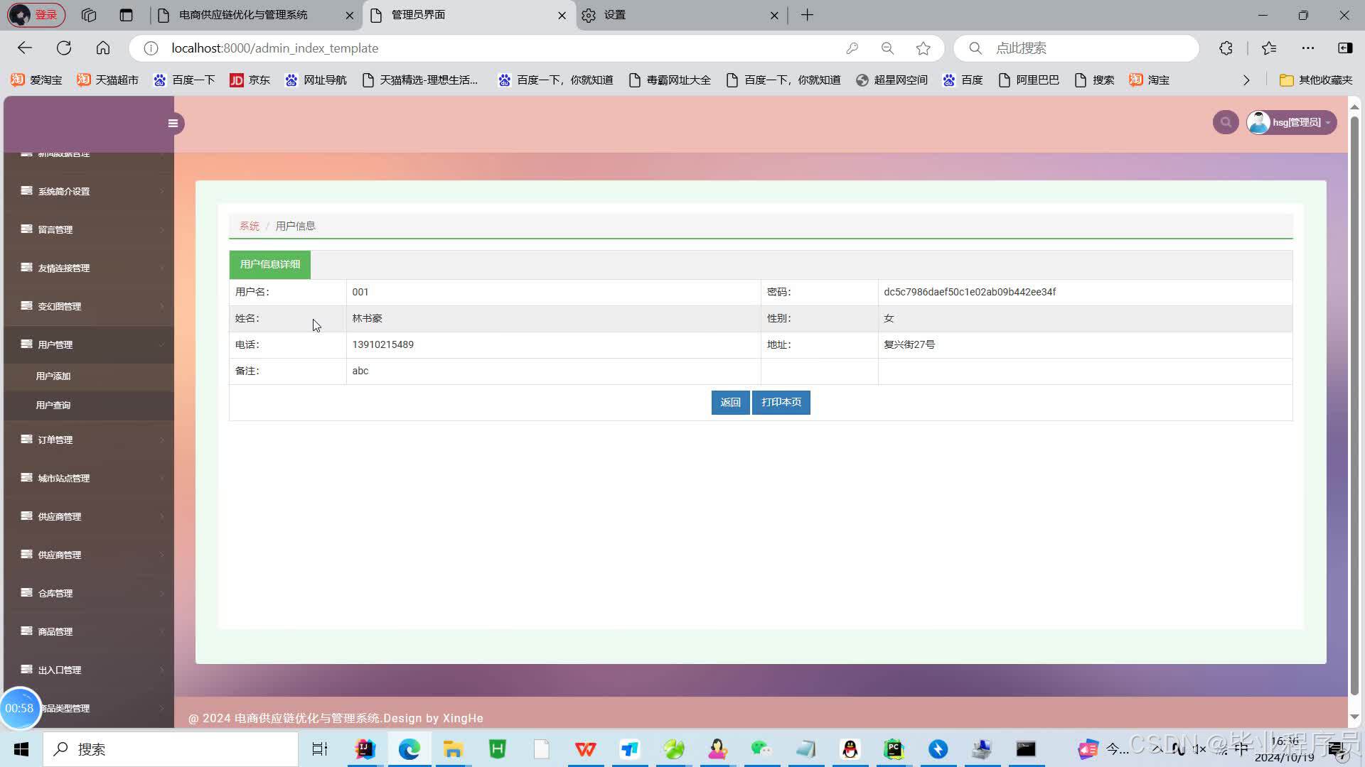
Task: Click the 系统 breadcrumb link
Action: tap(249, 226)
